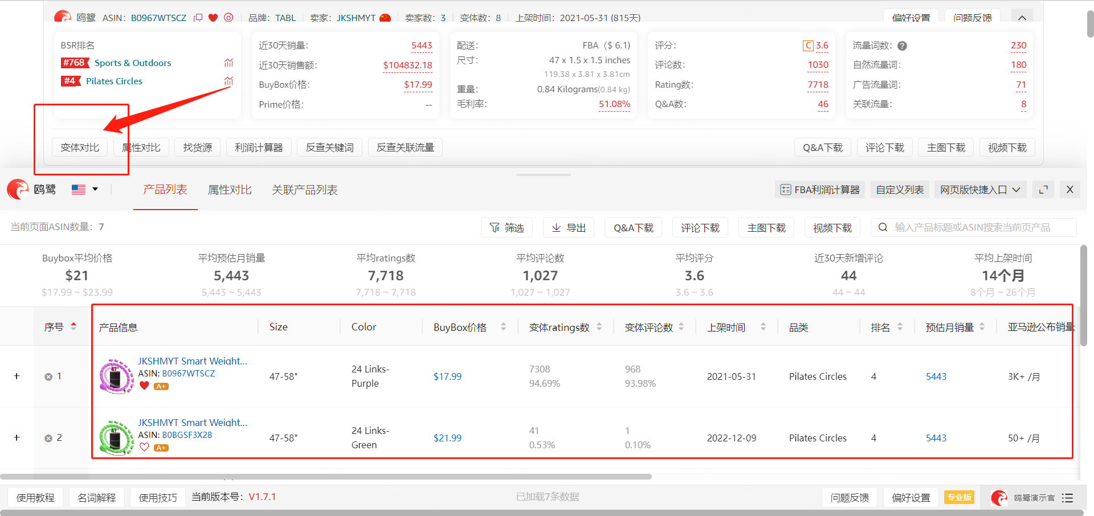Click 评论下载 in the lower panel toolbar
The width and height of the screenshot is (1094, 516).
[700, 227]
